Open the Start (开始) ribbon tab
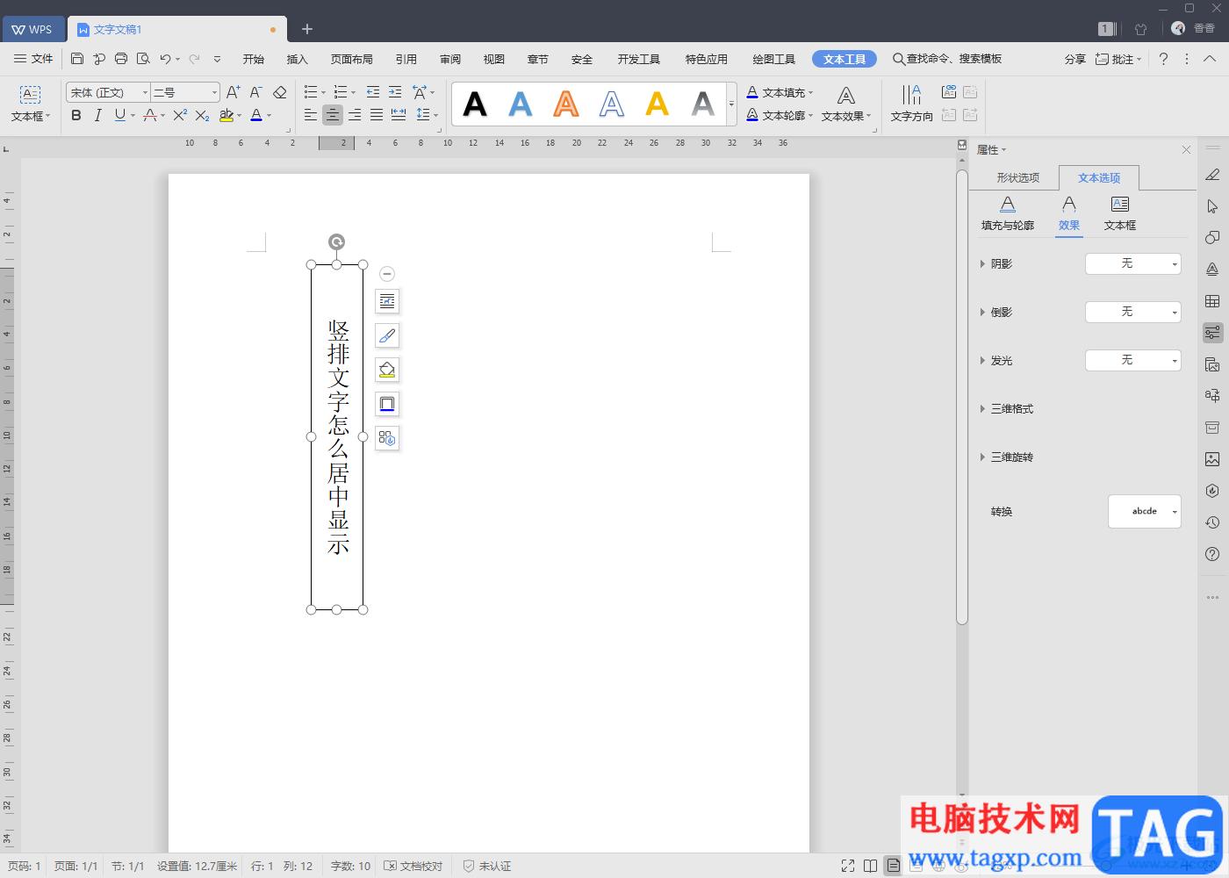This screenshot has height=878, width=1229. click(x=254, y=59)
